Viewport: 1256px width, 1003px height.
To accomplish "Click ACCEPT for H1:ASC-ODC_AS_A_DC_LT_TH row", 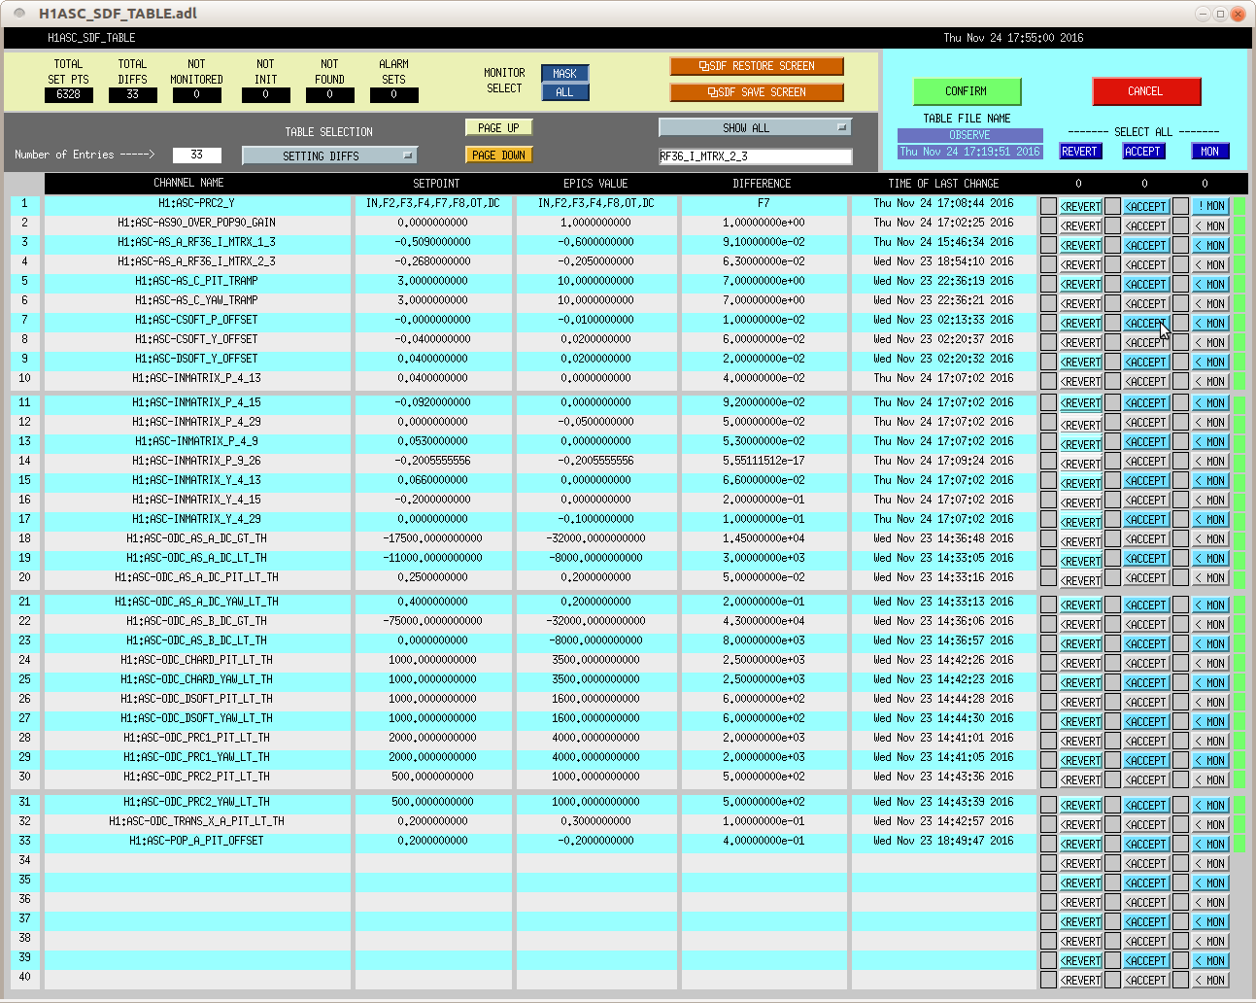I will [x=1146, y=558].
